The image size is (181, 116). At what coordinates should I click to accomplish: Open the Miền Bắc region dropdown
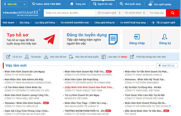tap(15, 4)
